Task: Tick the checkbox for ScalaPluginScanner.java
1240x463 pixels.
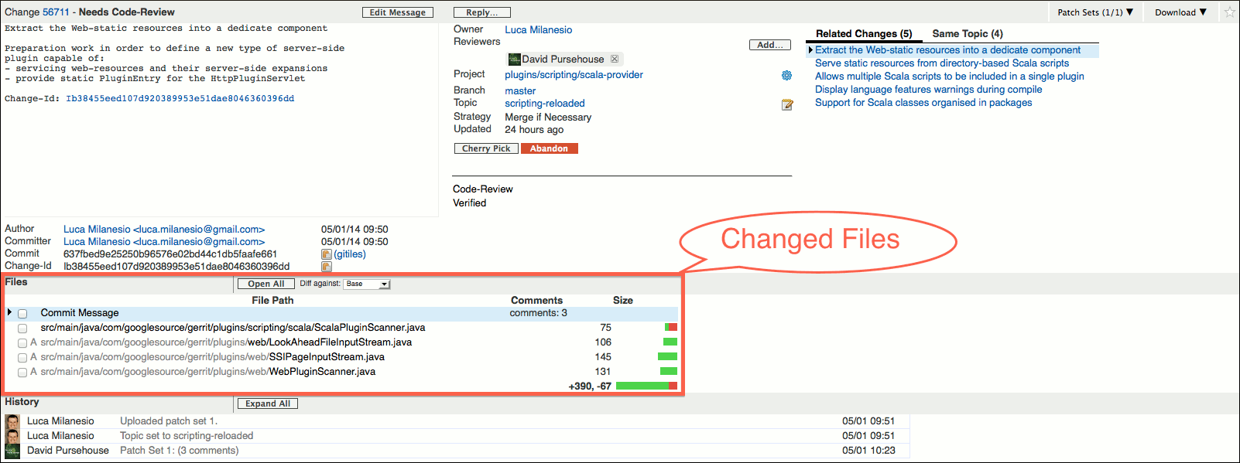Action: pos(22,329)
